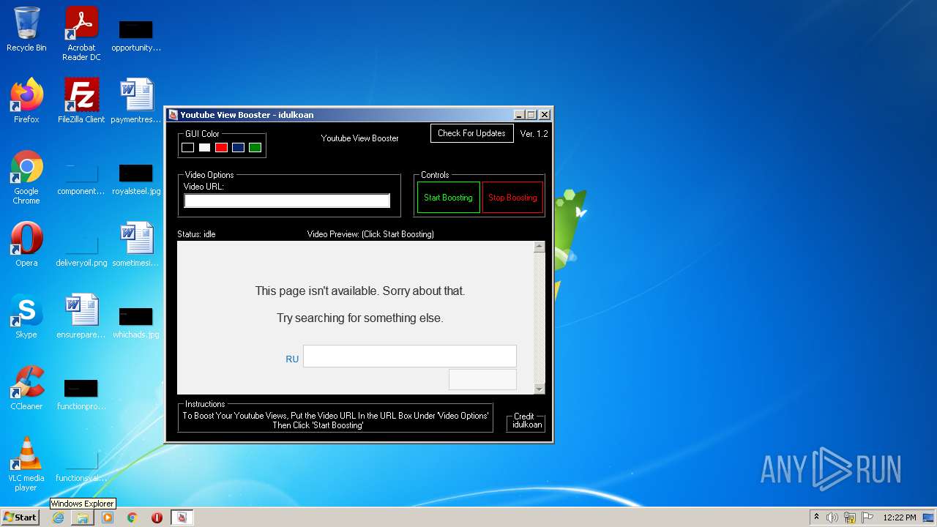Click the clock showing 12:22 PM

point(900,517)
